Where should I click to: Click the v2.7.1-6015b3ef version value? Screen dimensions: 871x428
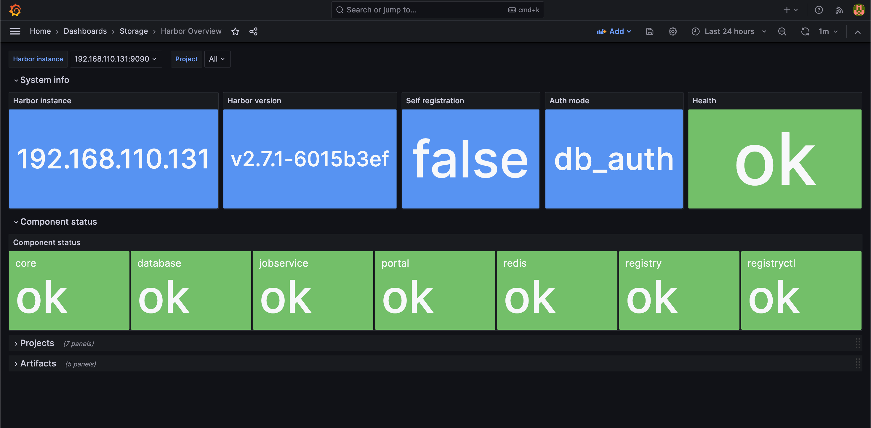click(x=310, y=159)
